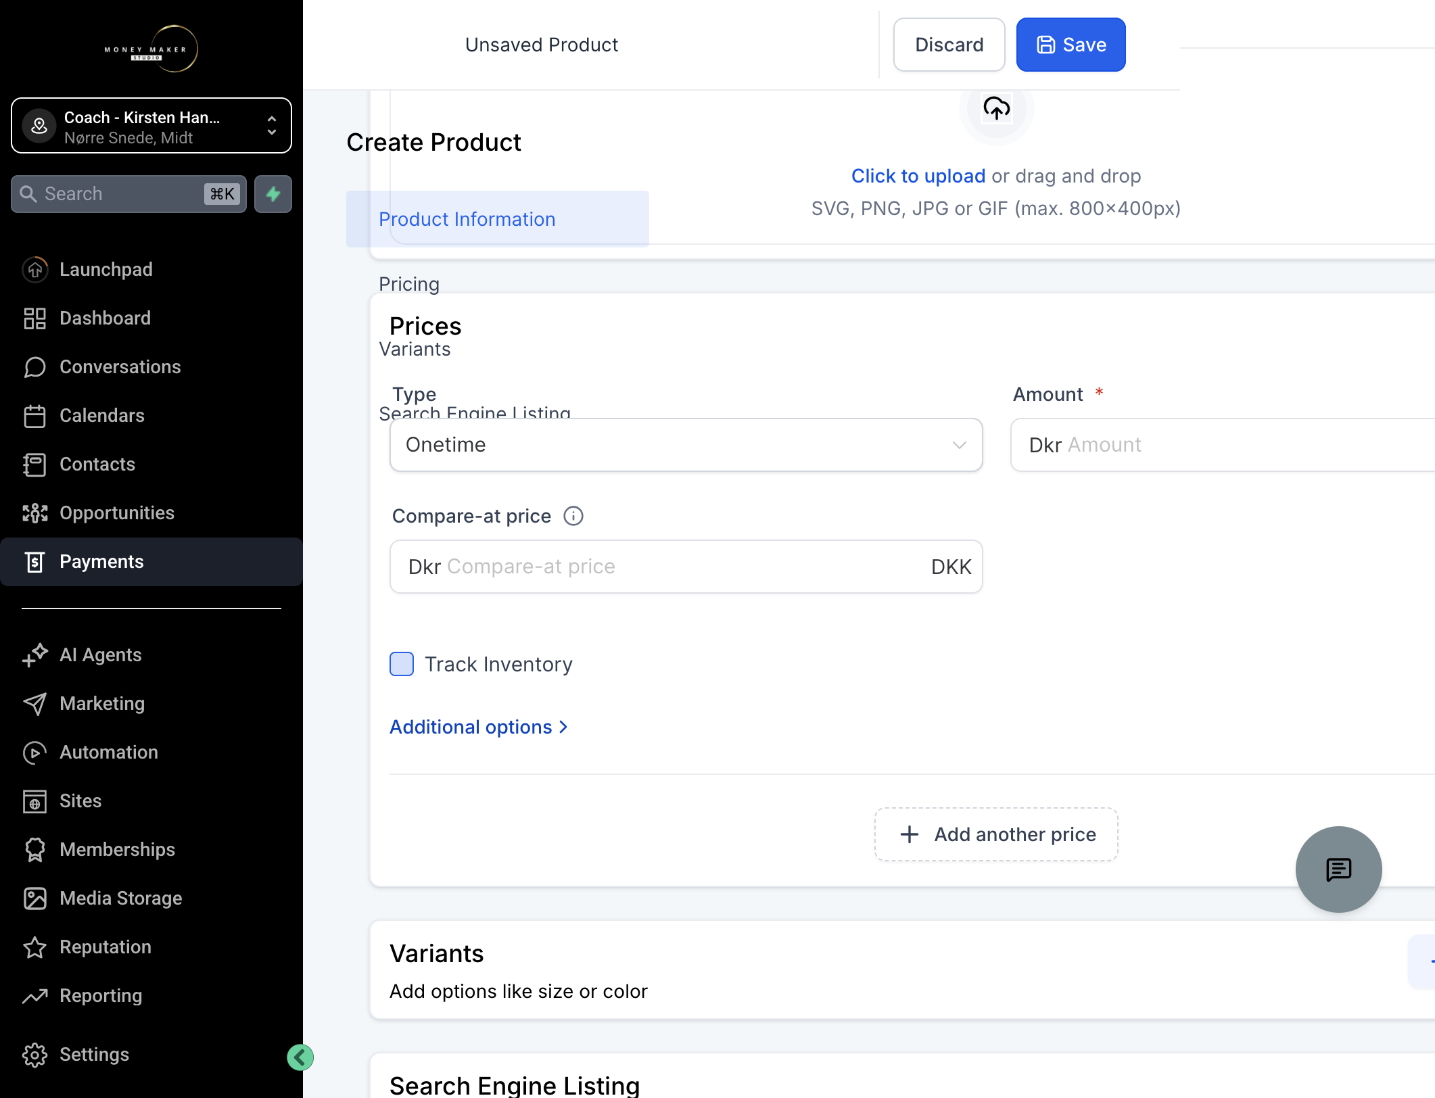Open the Settings gear icon
The width and height of the screenshot is (1435, 1098).
coord(34,1055)
